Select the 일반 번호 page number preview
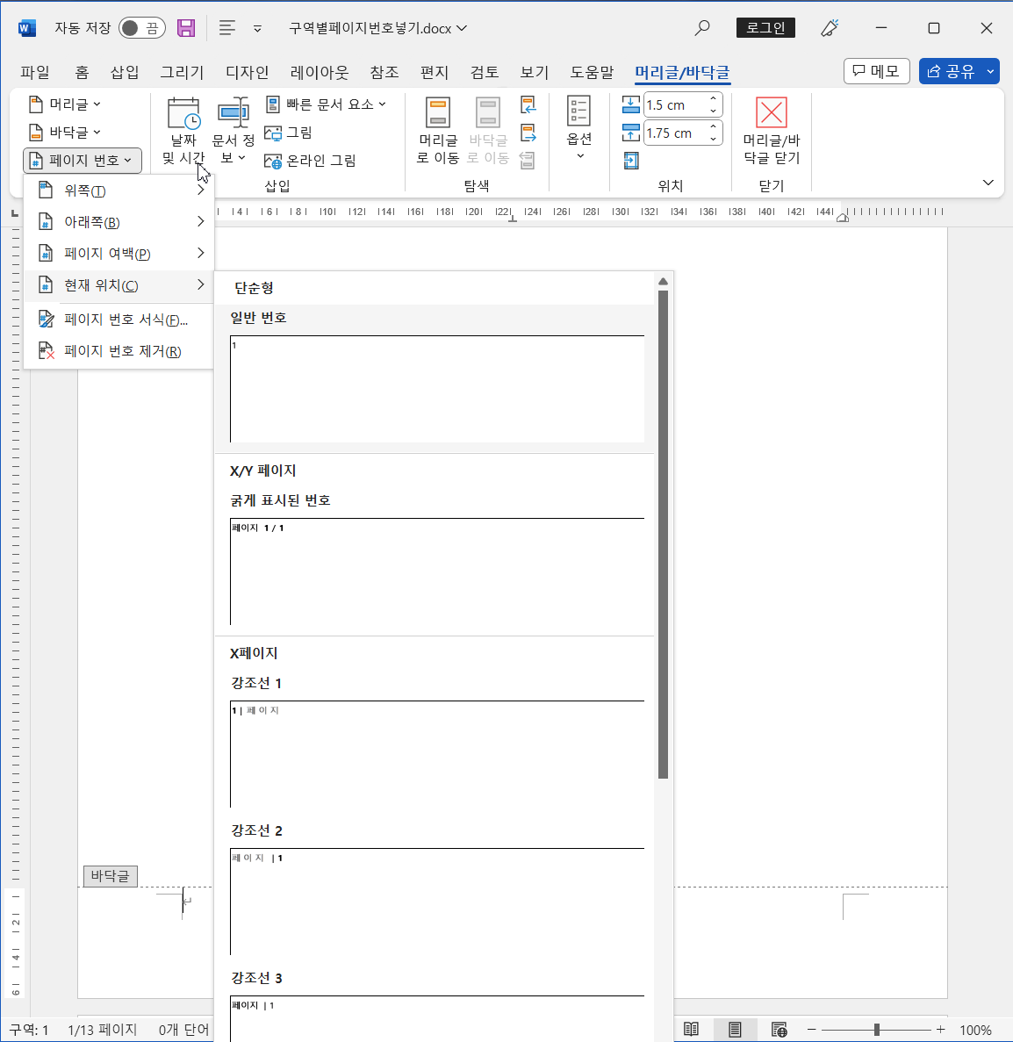 [x=436, y=389]
